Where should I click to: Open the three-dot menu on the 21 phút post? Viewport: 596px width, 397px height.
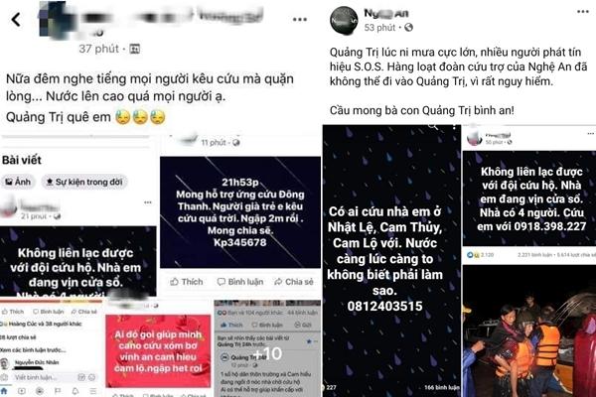point(147,202)
